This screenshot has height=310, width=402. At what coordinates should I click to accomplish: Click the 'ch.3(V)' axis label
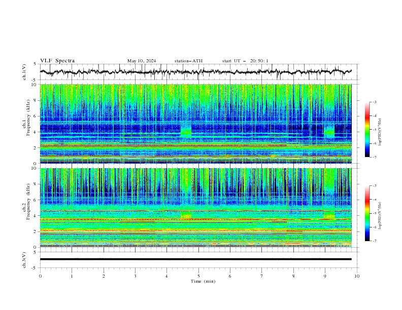(x=24, y=260)
